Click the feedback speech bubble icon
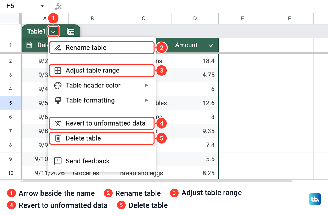Screen dimensions: 328x216 (58, 161)
